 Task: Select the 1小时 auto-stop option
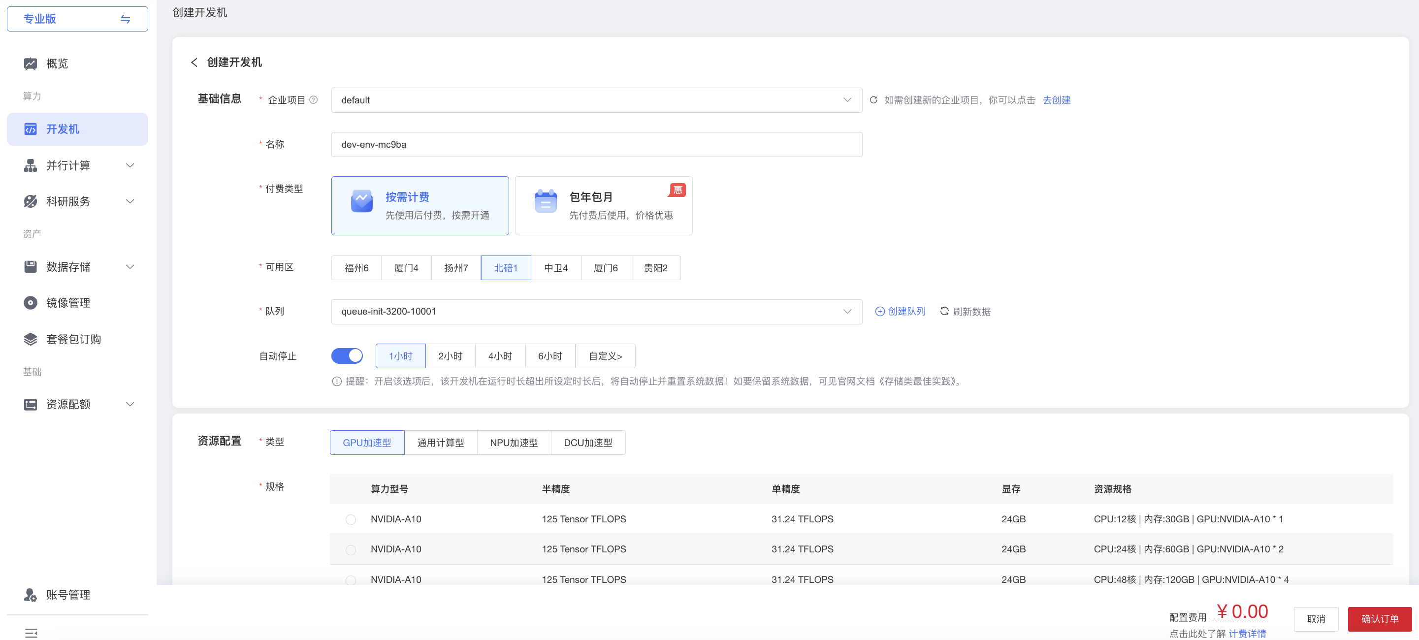click(400, 356)
